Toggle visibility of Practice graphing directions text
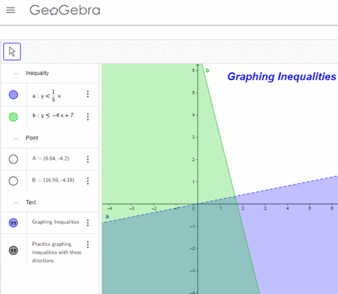Screen dimensions: 338x294 click(x=14, y=250)
